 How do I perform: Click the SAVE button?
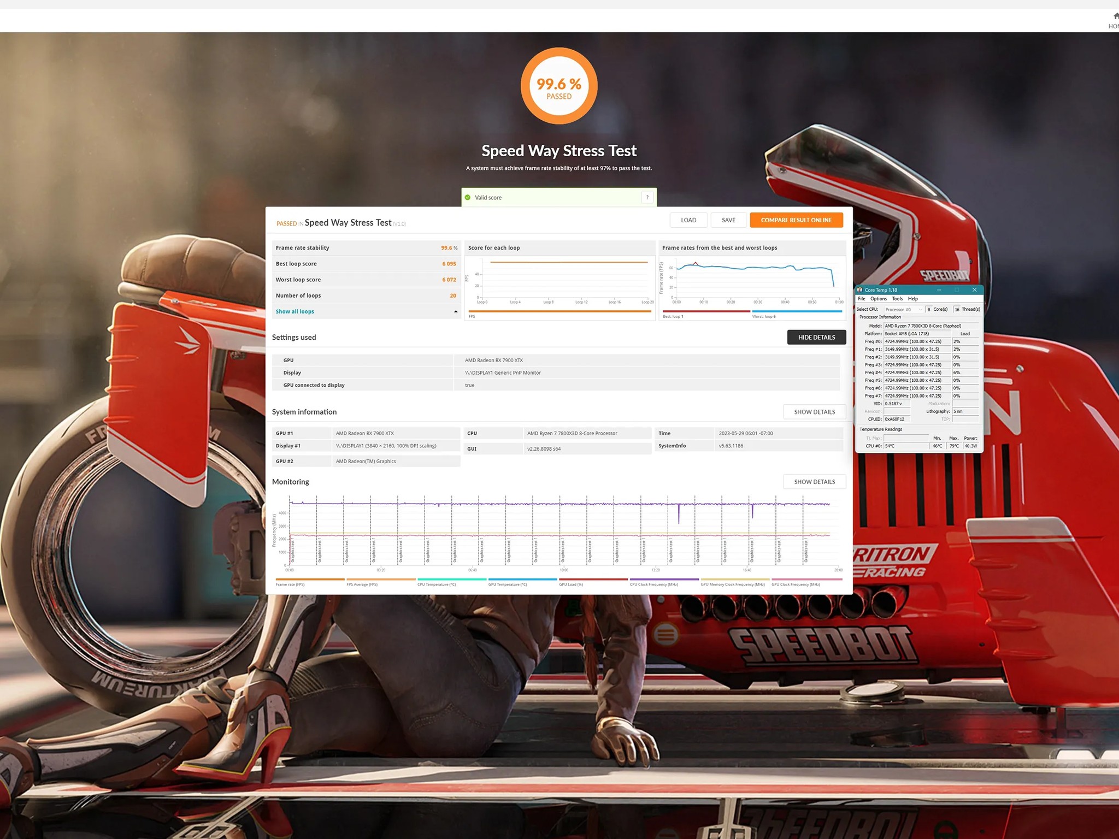(728, 220)
